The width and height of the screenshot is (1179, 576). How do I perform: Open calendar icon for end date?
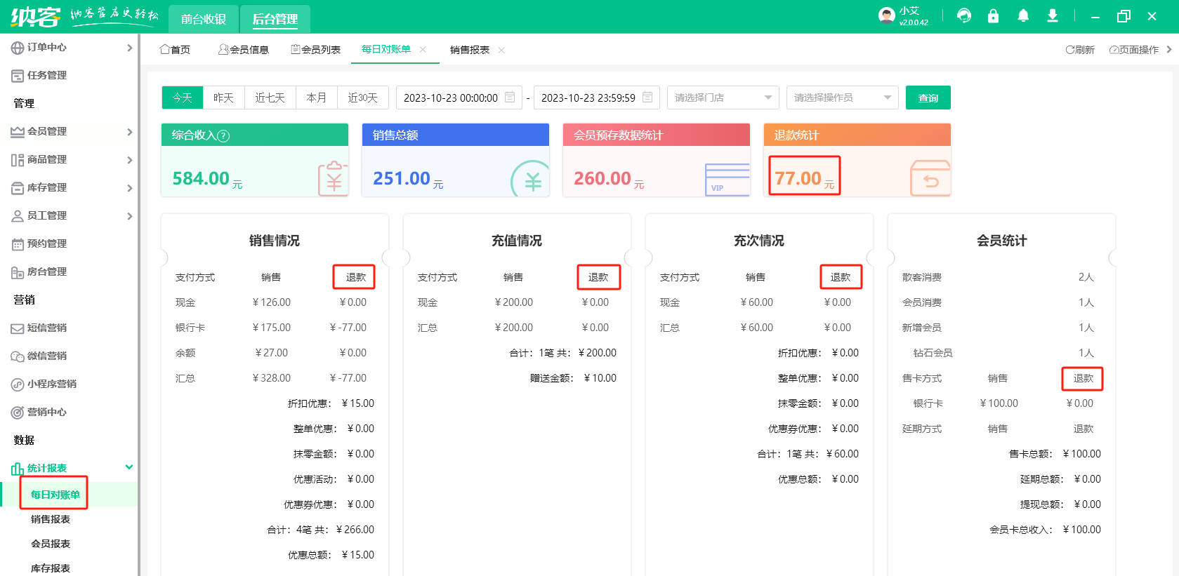(x=647, y=98)
